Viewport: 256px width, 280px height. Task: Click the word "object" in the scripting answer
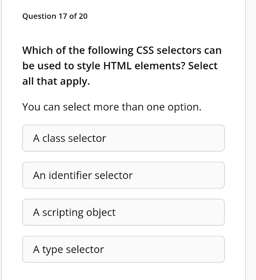click(x=101, y=213)
